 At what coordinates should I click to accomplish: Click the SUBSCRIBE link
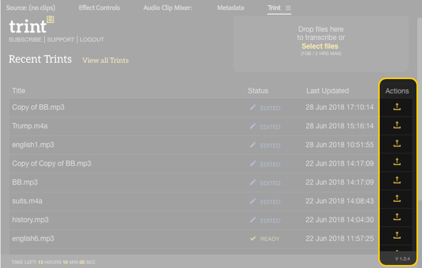[25, 40]
